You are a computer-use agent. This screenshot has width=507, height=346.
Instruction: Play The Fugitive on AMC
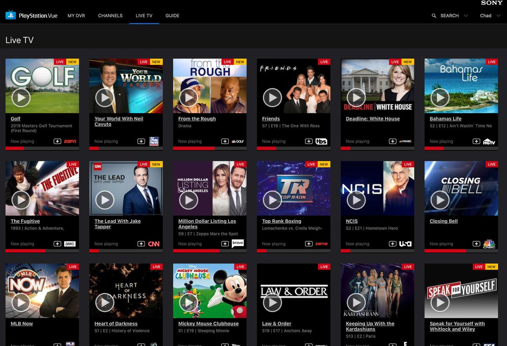point(21,200)
